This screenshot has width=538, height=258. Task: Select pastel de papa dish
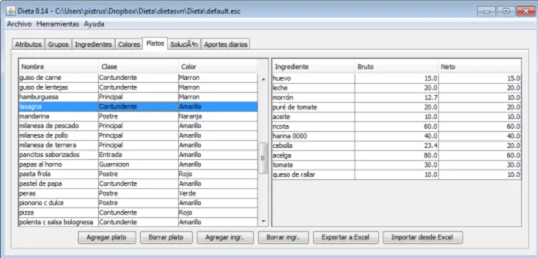coord(138,183)
